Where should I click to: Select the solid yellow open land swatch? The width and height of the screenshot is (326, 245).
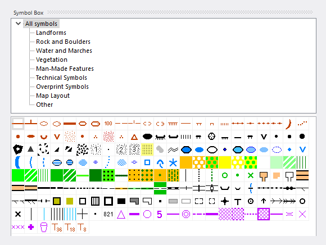tap(225, 162)
